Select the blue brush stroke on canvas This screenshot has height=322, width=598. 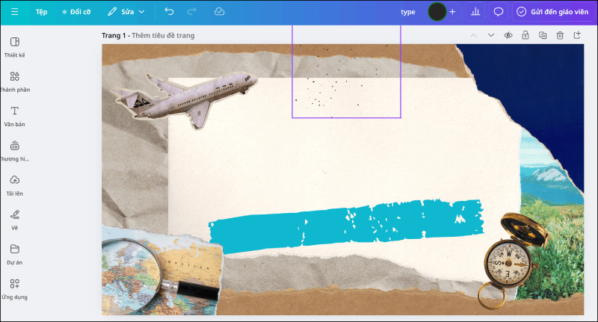pyautogui.click(x=344, y=222)
